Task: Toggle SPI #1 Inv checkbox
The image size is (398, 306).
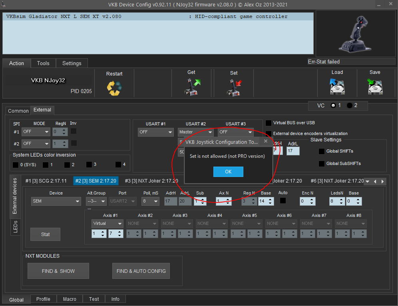Action: pos(74,131)
